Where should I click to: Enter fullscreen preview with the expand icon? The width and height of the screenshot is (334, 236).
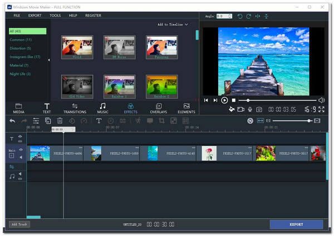pos(321,109)
